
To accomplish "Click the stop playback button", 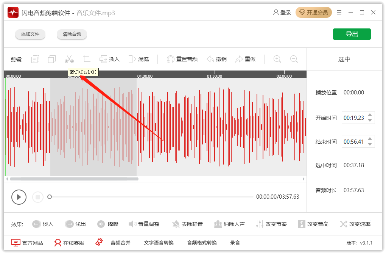I will (x=38, y=197).
